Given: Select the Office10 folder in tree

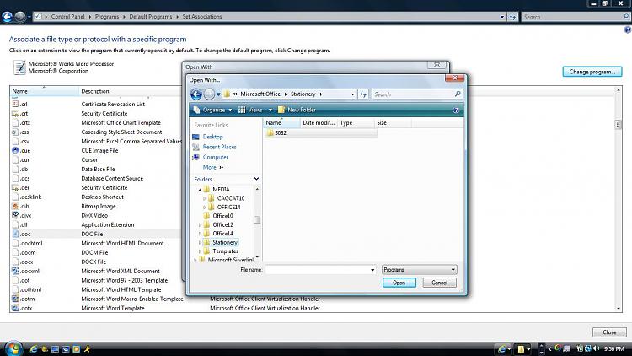Looking at the screenshot, I should [222, 216].
